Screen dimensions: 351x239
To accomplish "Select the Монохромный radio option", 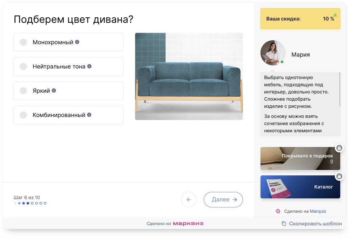I will (x=23, y=42).
